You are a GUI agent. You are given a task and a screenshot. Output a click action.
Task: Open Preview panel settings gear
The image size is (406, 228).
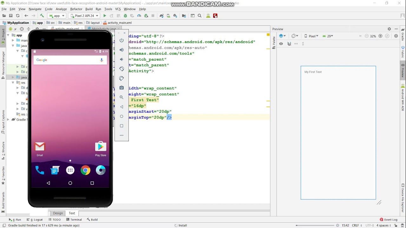[389, 29]
